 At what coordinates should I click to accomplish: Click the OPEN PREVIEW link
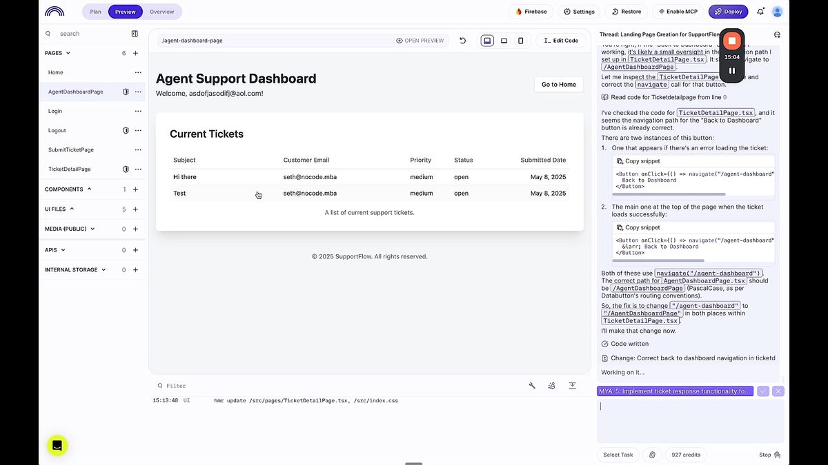pyautogui.click(x=420, y=41)
